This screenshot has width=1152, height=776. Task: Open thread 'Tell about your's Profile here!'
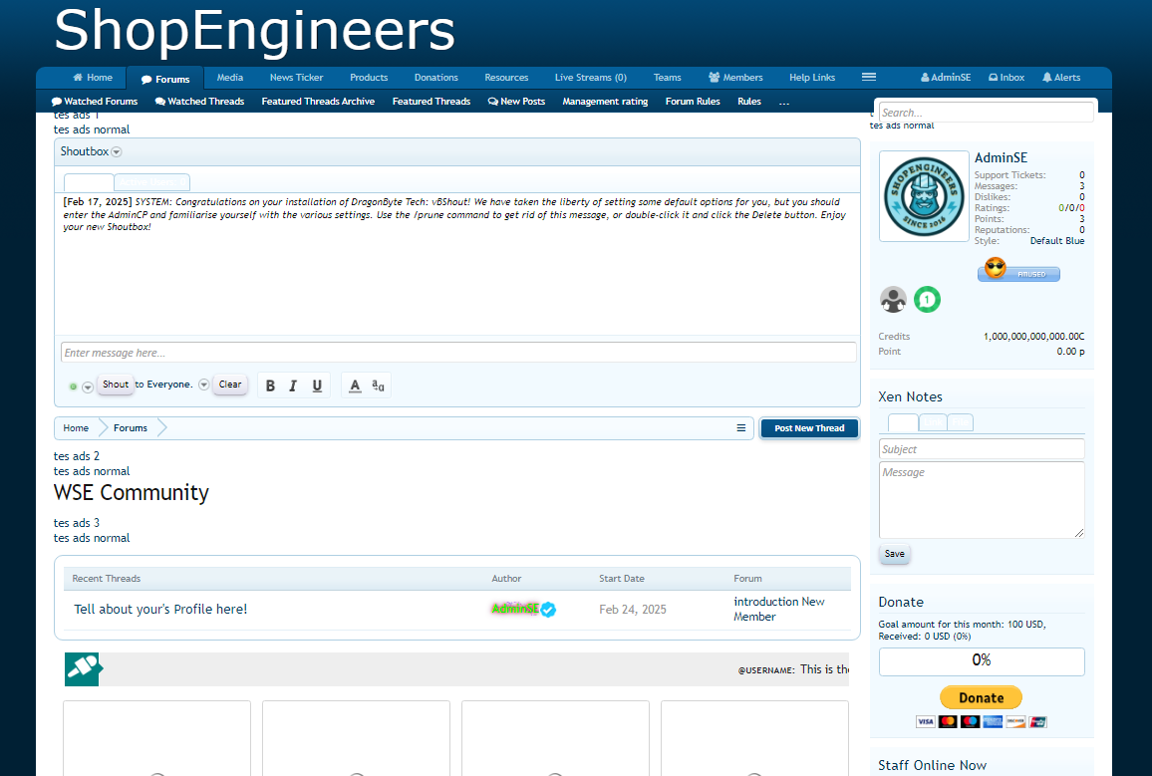[160, 610]
